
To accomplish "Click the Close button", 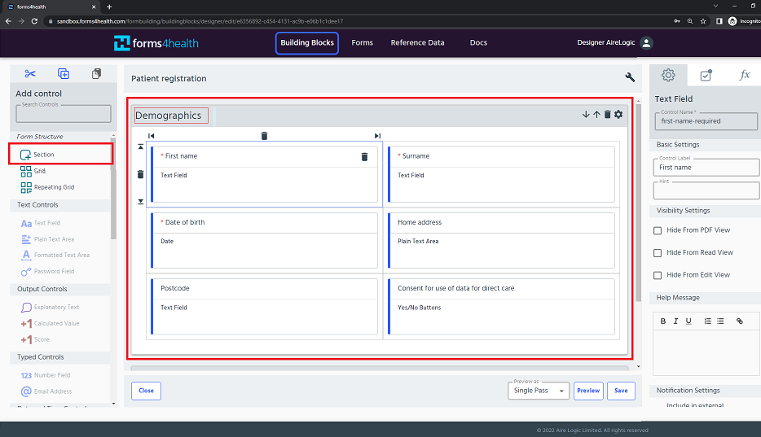I will coord(146,391).
